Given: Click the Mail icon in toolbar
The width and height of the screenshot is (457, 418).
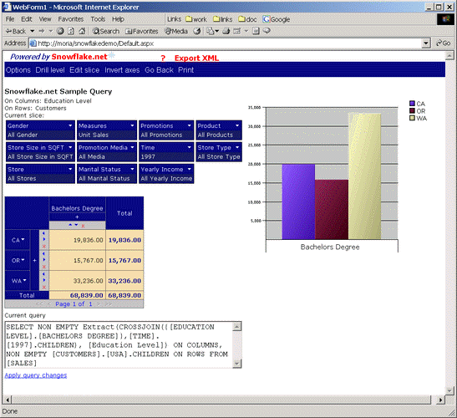Looking at the screenshot, I should [211, 31].
